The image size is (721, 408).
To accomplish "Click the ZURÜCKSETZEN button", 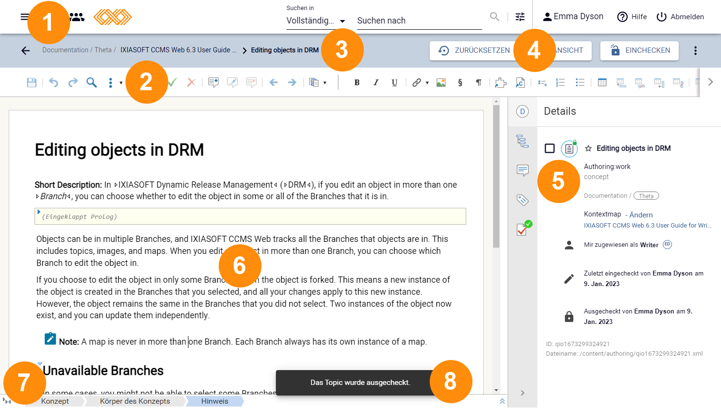I will point(474,50).
